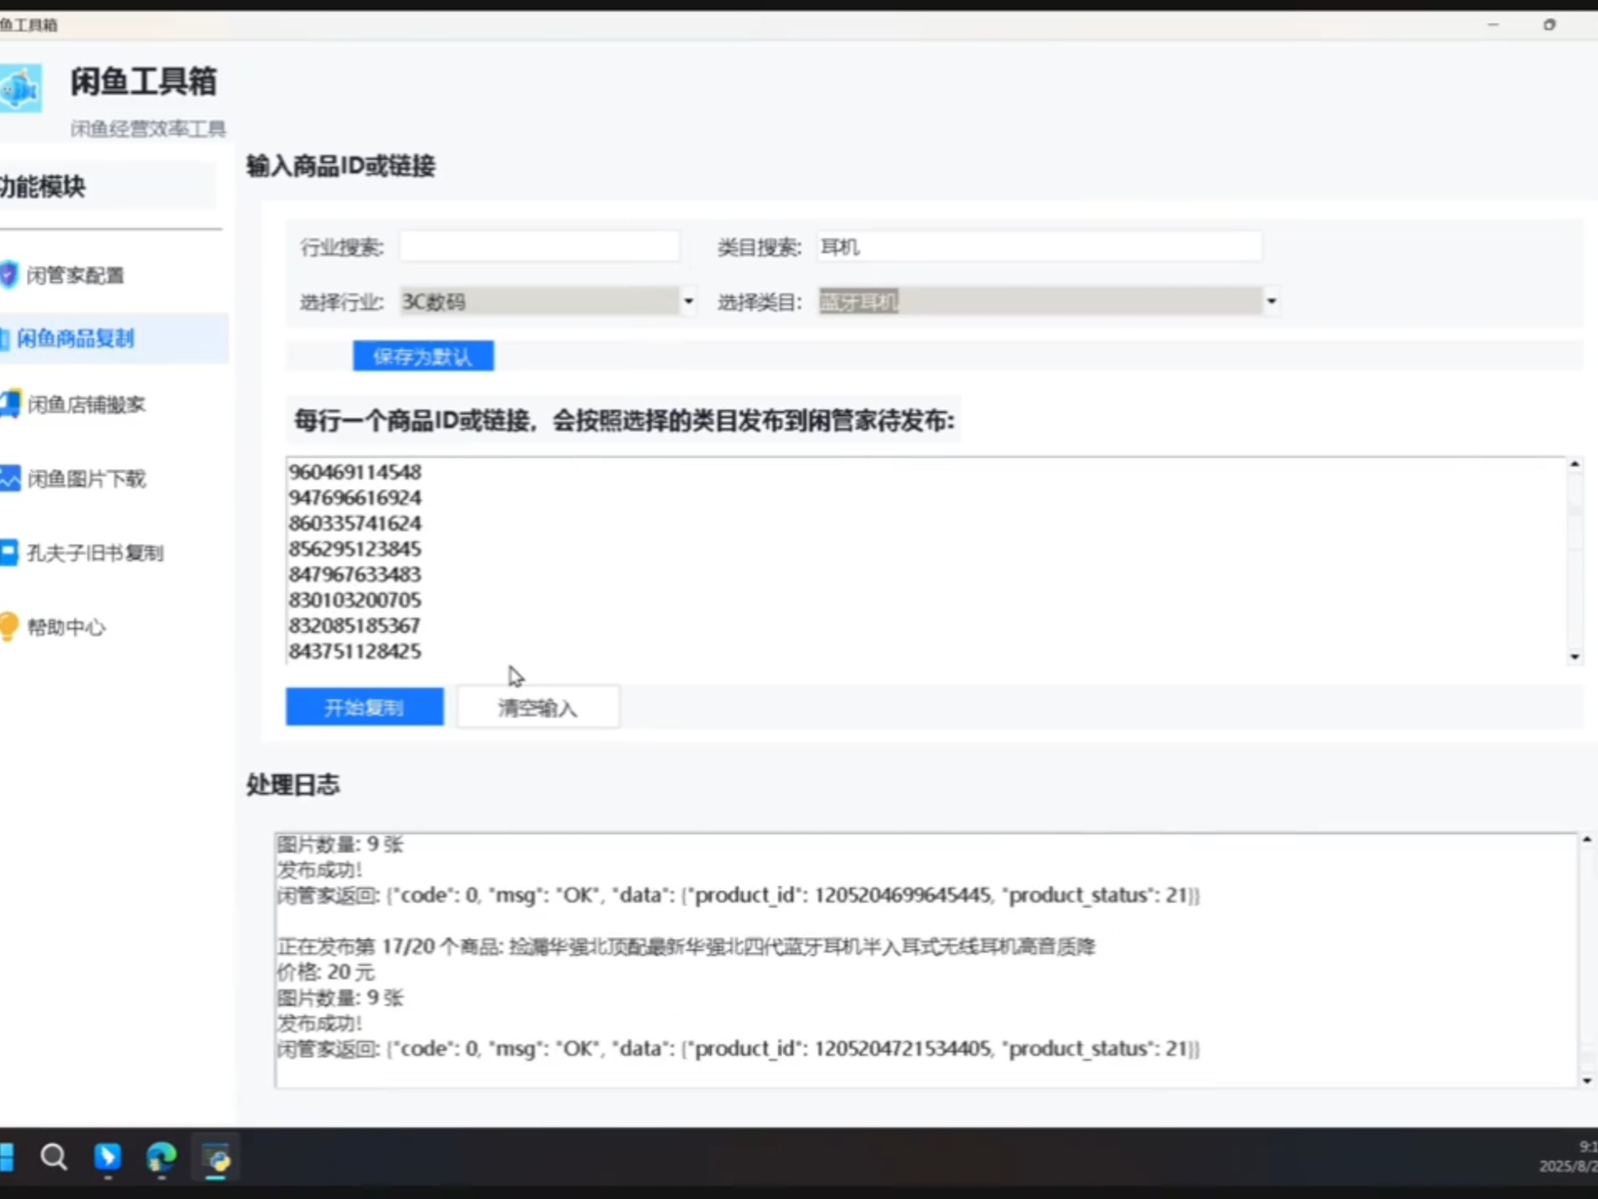Click the 闲管家配置 shield icon

tap(8, 275)
